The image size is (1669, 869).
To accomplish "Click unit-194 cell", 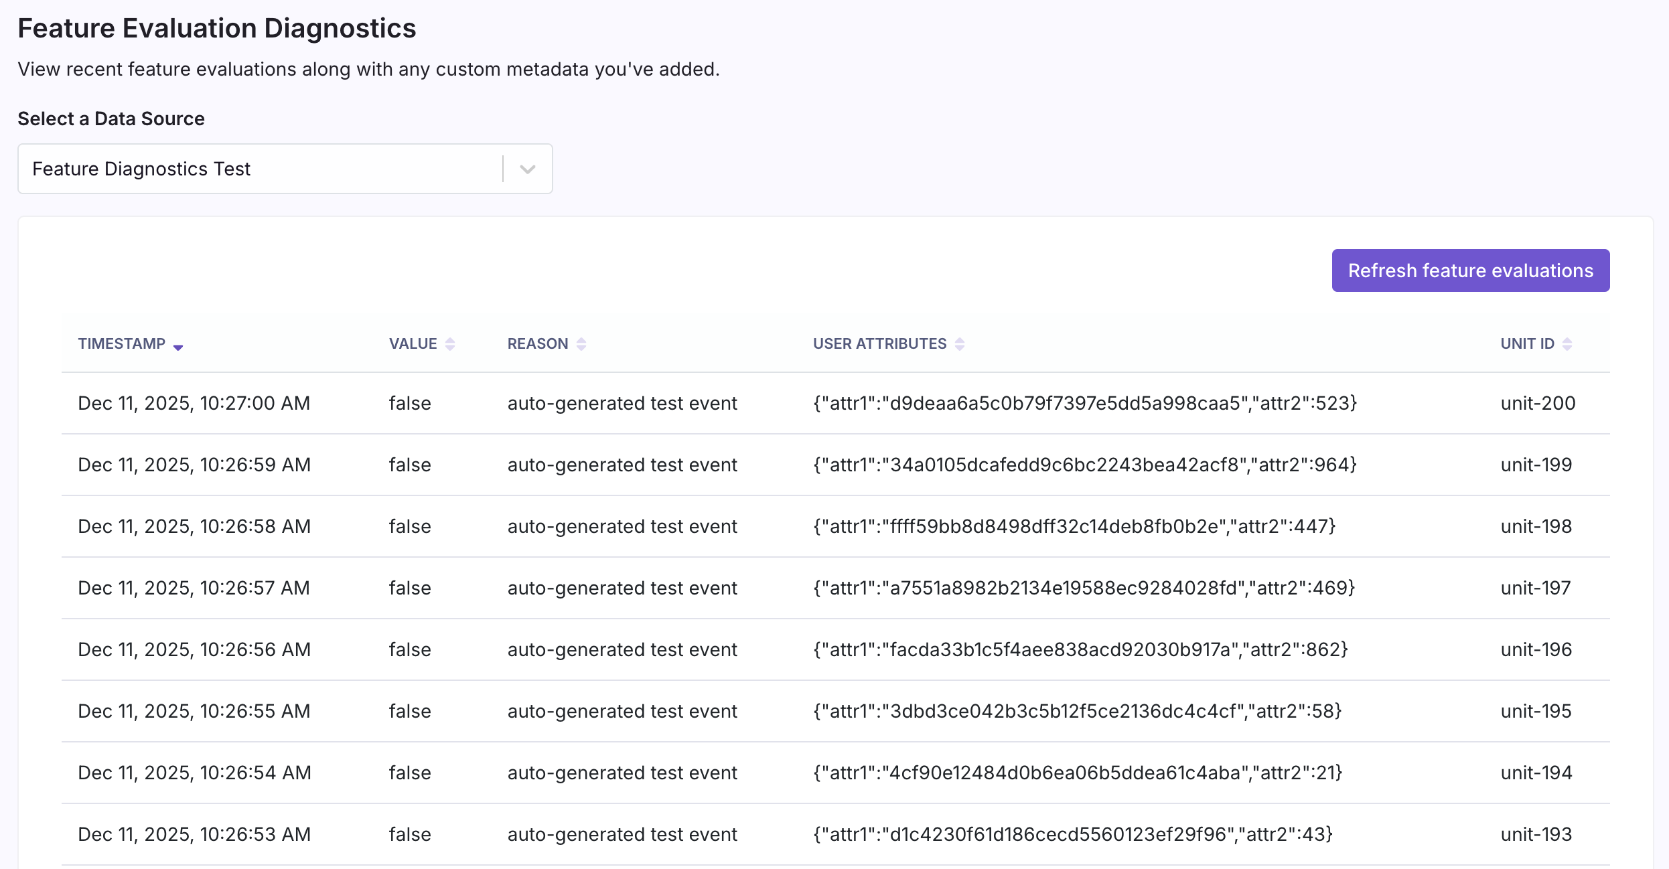I will click(1536, 773).
